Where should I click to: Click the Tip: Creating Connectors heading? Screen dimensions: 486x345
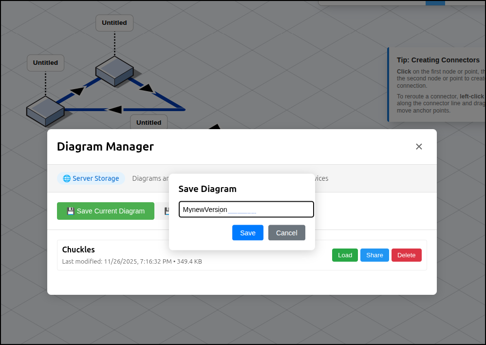(438, 60)
